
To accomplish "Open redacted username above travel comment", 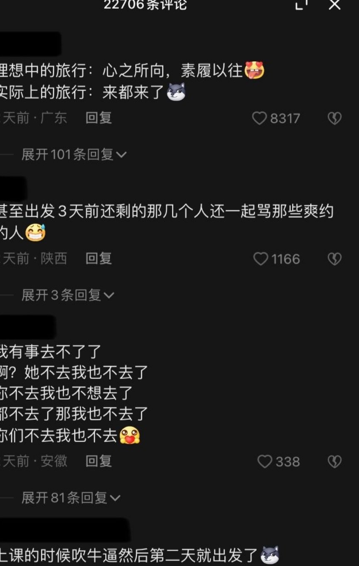I will click(30, 44).
